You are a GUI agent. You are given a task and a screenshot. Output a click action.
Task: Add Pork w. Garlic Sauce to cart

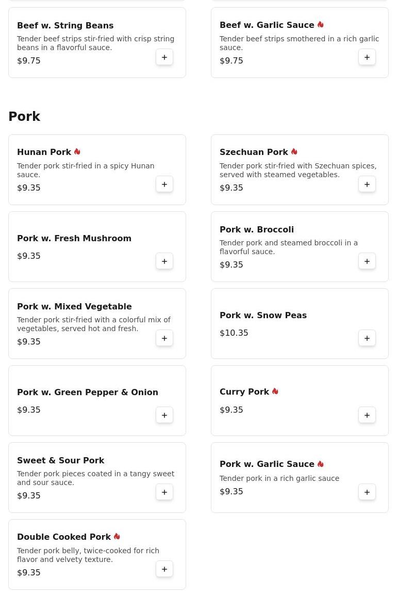pyautogui.click(x=367, y=492)
